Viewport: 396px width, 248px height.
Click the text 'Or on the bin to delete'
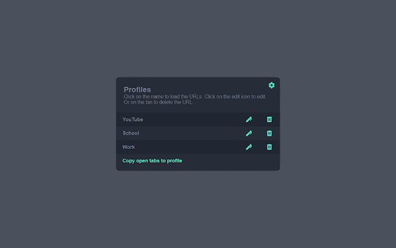(158, 102)
